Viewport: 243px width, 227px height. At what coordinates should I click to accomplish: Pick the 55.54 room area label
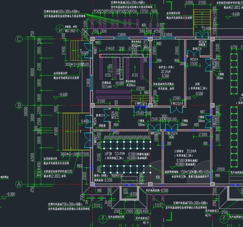106,87
